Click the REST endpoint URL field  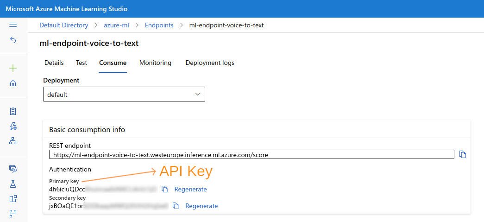pos(251,154)
